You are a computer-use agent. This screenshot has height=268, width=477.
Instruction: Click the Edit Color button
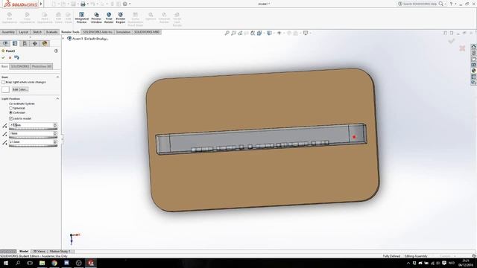pyautogui.click(x=20, y=89)
